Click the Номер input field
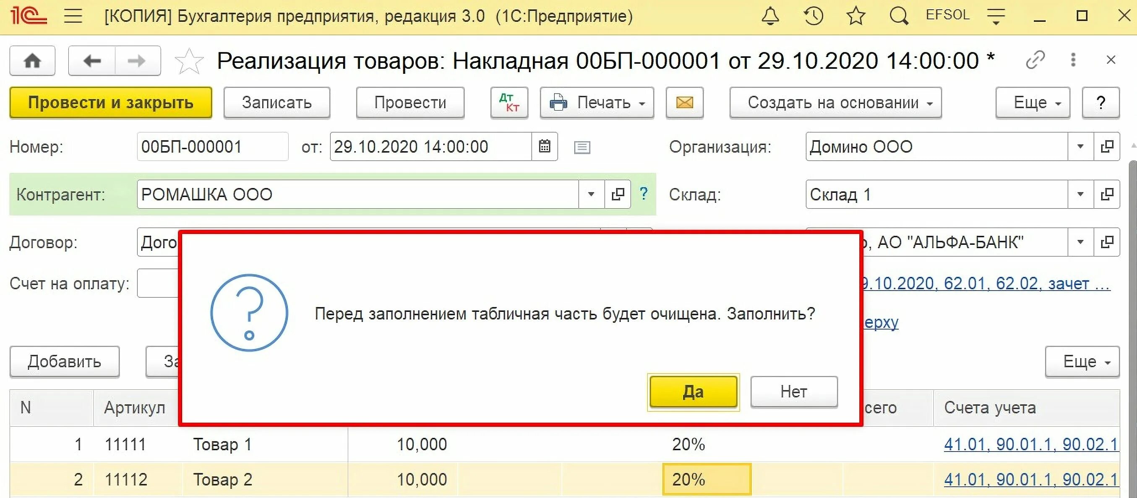The image size is (1137, 498). coord(212,146)
